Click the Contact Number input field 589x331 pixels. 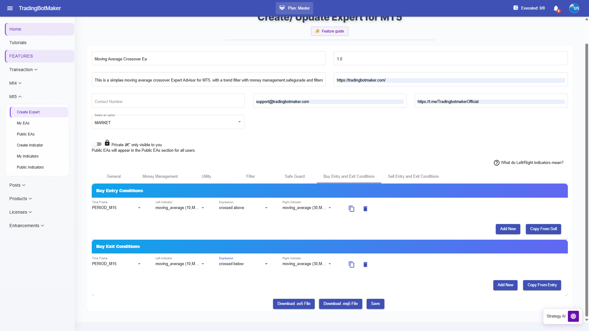pos(168,101)
